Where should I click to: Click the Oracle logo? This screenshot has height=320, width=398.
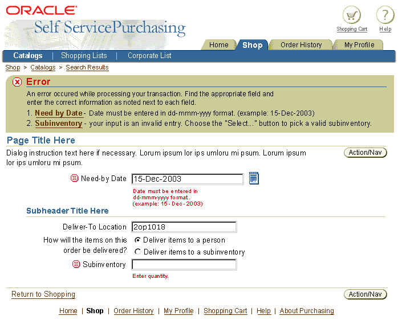pos(41,10)
